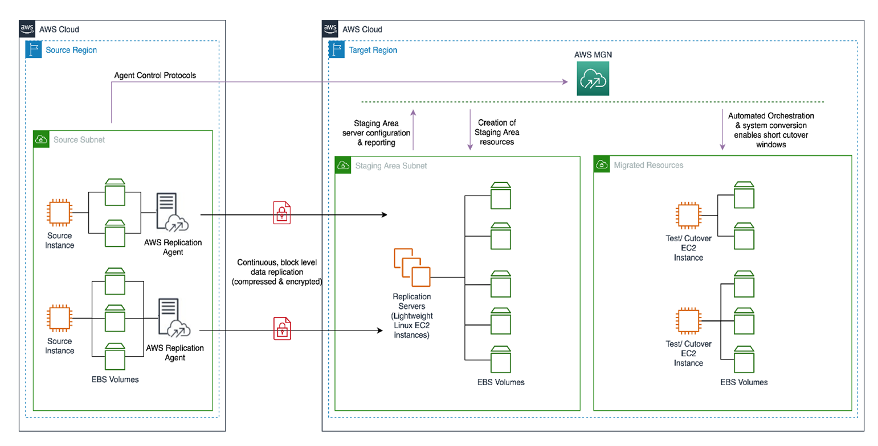
Task: Click the Source Region flag icon
Action: tap(32, 49)
